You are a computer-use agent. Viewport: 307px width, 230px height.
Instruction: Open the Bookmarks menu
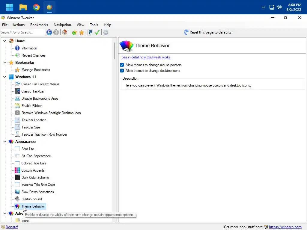pyautogui.click(x=39, y=25)
